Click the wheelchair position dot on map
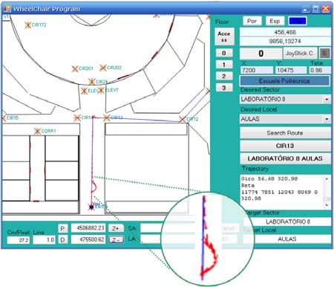334x287 pixels. 91,207
